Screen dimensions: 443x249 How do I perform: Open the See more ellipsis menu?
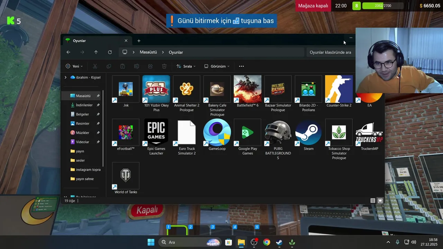(x=241, y=66)
